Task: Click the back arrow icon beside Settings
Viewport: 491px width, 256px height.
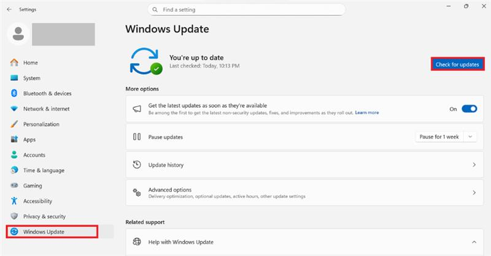Action: [9, 9]
